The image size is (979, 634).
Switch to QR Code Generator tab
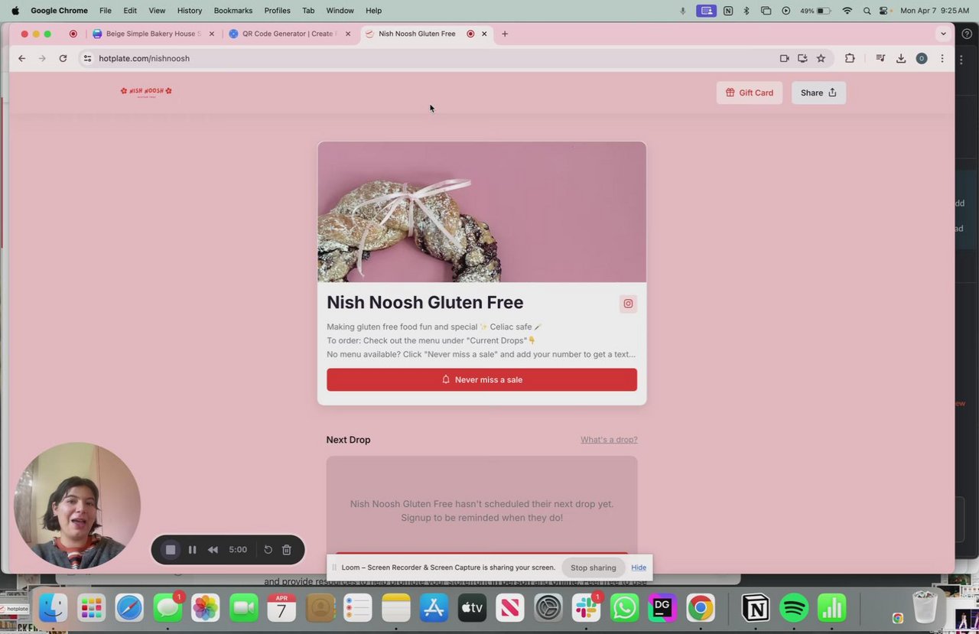tap(289, 34)
